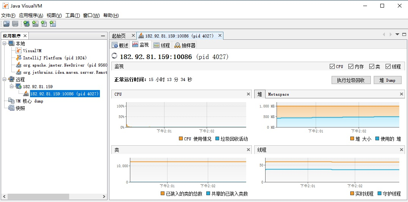Collapse the 182.92.81.159 host node
This screenshot has width=408, height=202.
point(12,87)
